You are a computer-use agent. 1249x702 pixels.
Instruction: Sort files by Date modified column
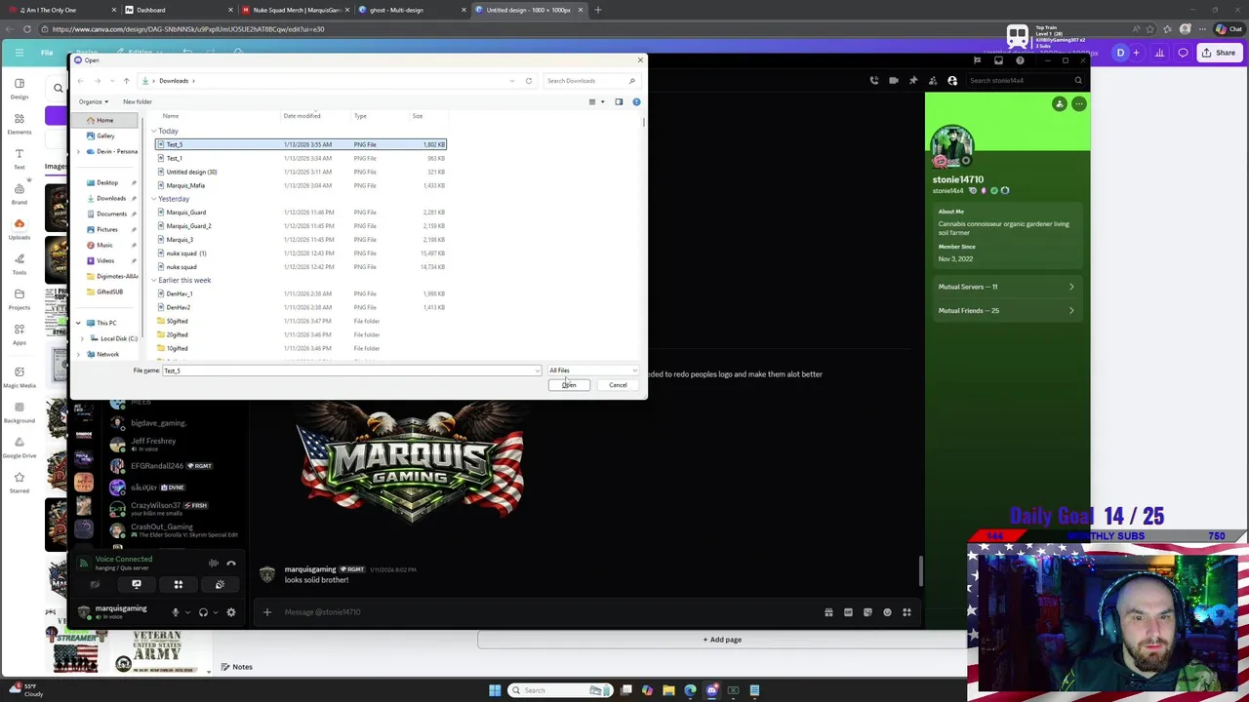pyautogui.click(x=302, y=116)
